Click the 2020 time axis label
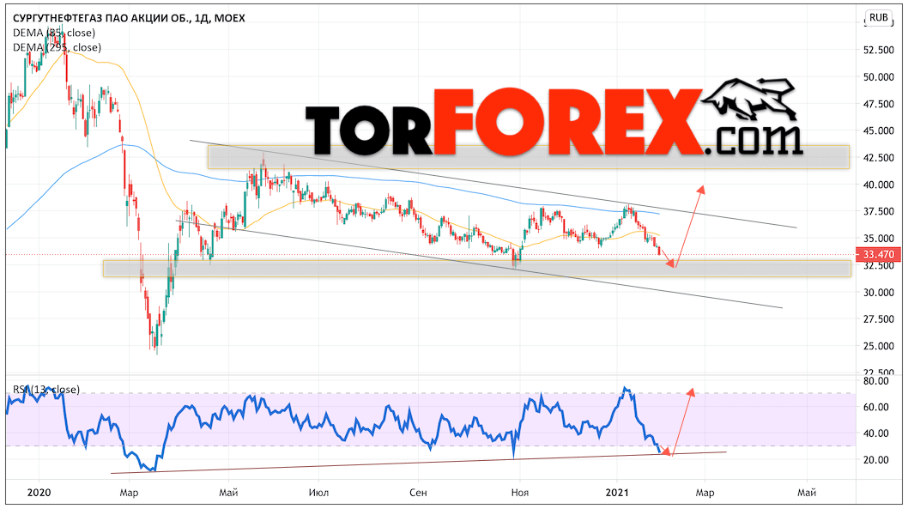908x509 pixels. 39,493
